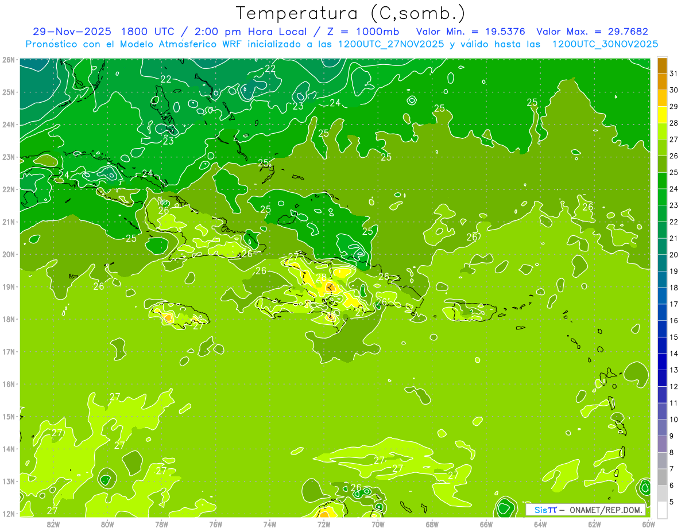The width and height of the screenshot is (689, 532).
Task: Click the '76W' longitude axis label
Action: pos(216,525)
